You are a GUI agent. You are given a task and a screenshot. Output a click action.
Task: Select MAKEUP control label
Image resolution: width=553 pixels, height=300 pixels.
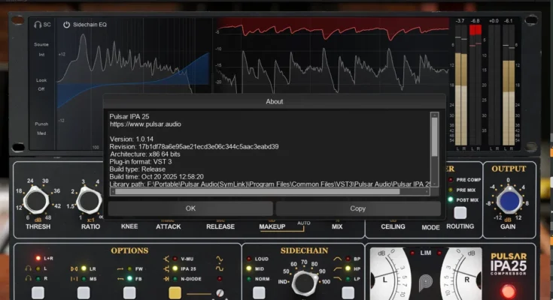click(272, 226)
